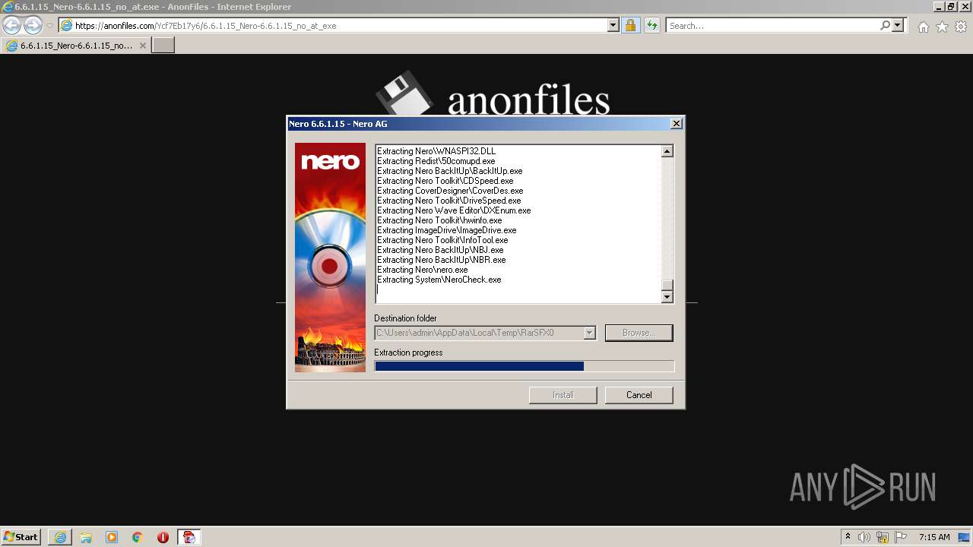973x547 pixels.
Task: Open Google Chrome from the taskbar
Action: click(x=138, y=537)
